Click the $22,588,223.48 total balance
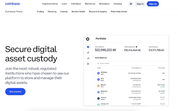This screenshot has width=178, height=111. pos(105,50)
